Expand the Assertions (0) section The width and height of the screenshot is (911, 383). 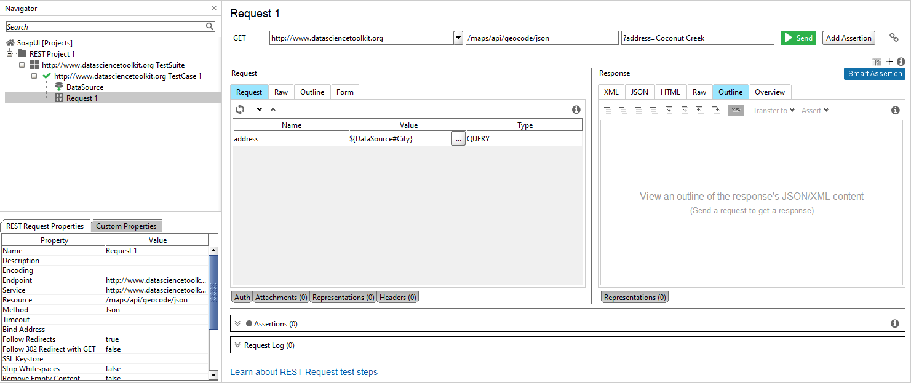(x=237, y=323)
